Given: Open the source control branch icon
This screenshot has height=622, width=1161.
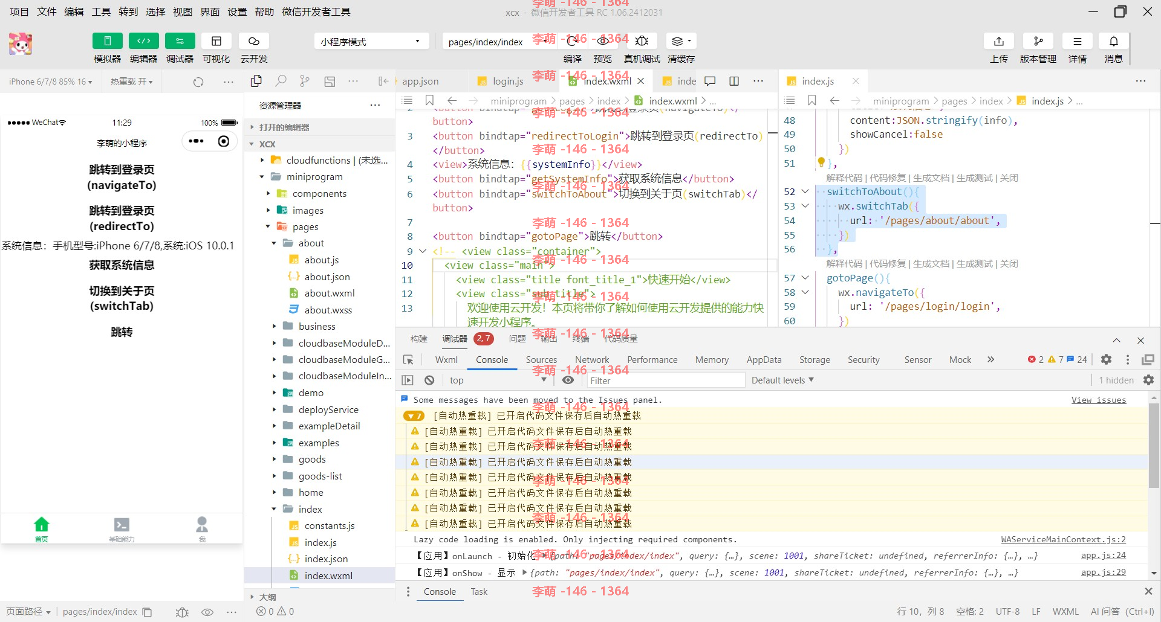Looking at the screenshot, I should (305, 81).
